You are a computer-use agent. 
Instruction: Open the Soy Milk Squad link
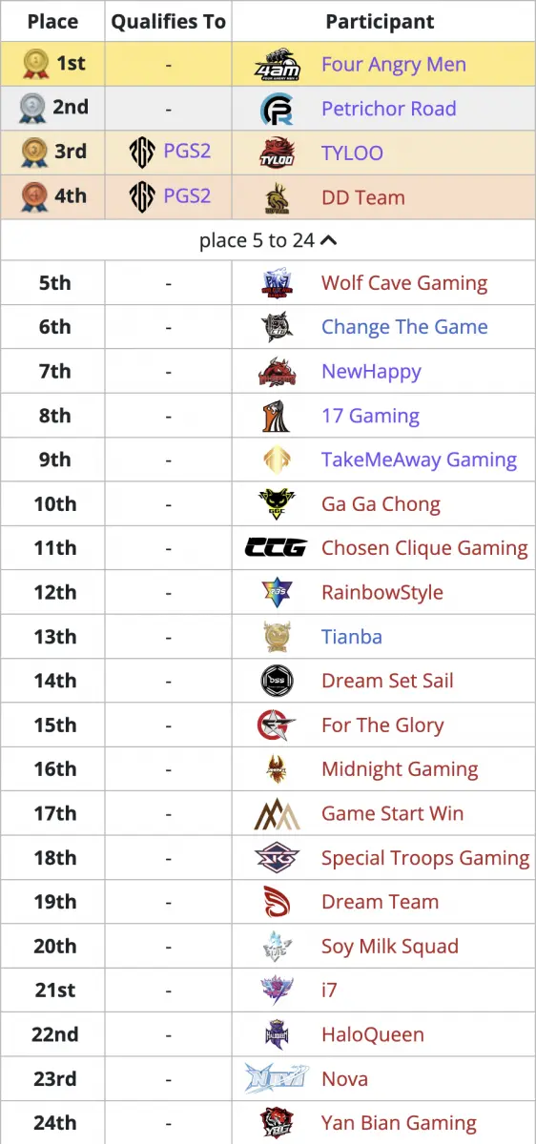point(390,946)
